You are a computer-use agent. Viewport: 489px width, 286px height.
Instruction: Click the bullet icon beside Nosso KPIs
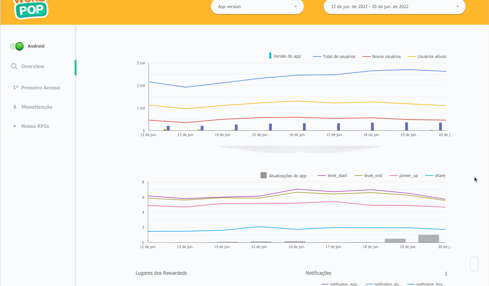click(x=14, y=126)
